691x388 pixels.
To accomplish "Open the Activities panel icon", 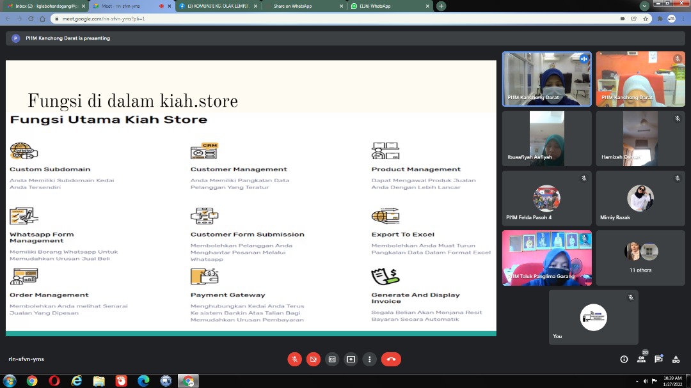I will (x=676, y=359).
